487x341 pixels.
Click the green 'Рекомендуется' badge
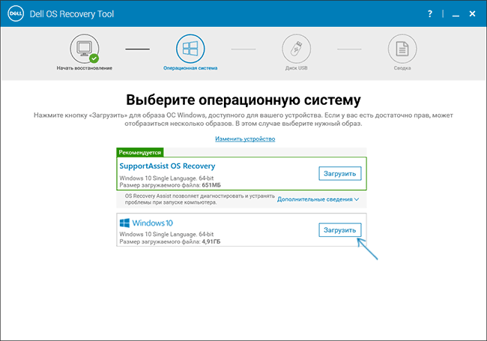(139, 151)
